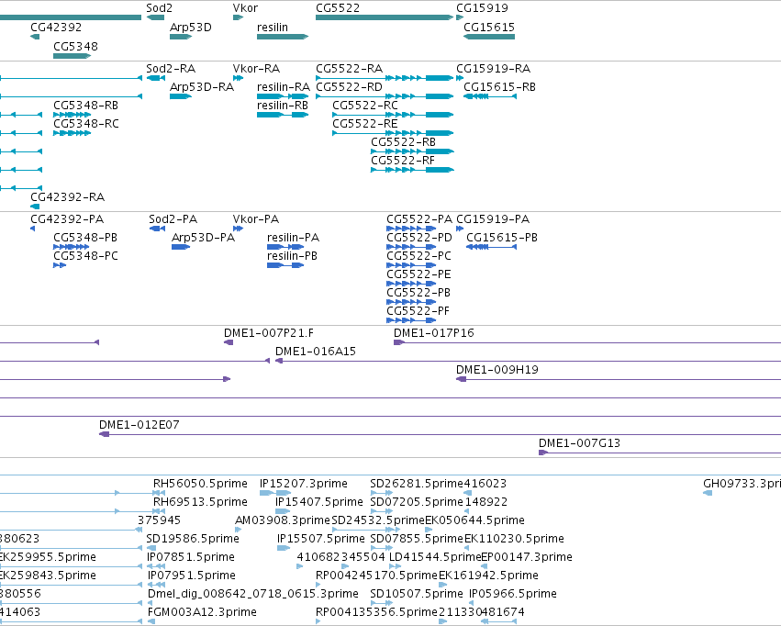Select the resilin-RA transcript label
The height and width of the screenshot is (626, 781).
pyautogui.click(x=283, y=86)
